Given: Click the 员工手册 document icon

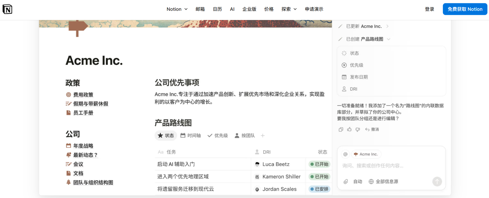Looking at the screenshot, I should 68,113.
